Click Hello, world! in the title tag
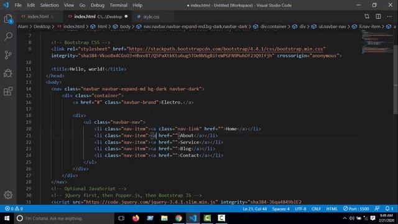Viewport: 398px width, 224px height. click(87, 69)
